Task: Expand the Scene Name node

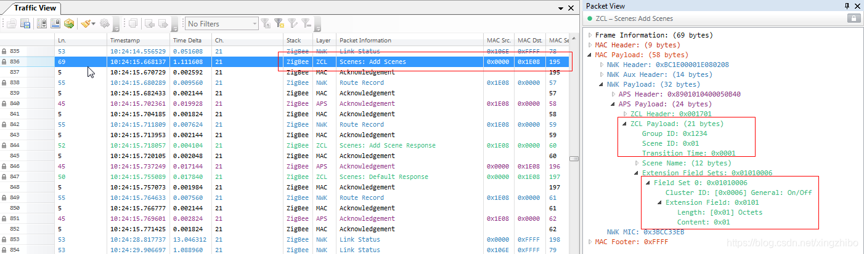Action: pyautogui.click(x=637, y=163)
